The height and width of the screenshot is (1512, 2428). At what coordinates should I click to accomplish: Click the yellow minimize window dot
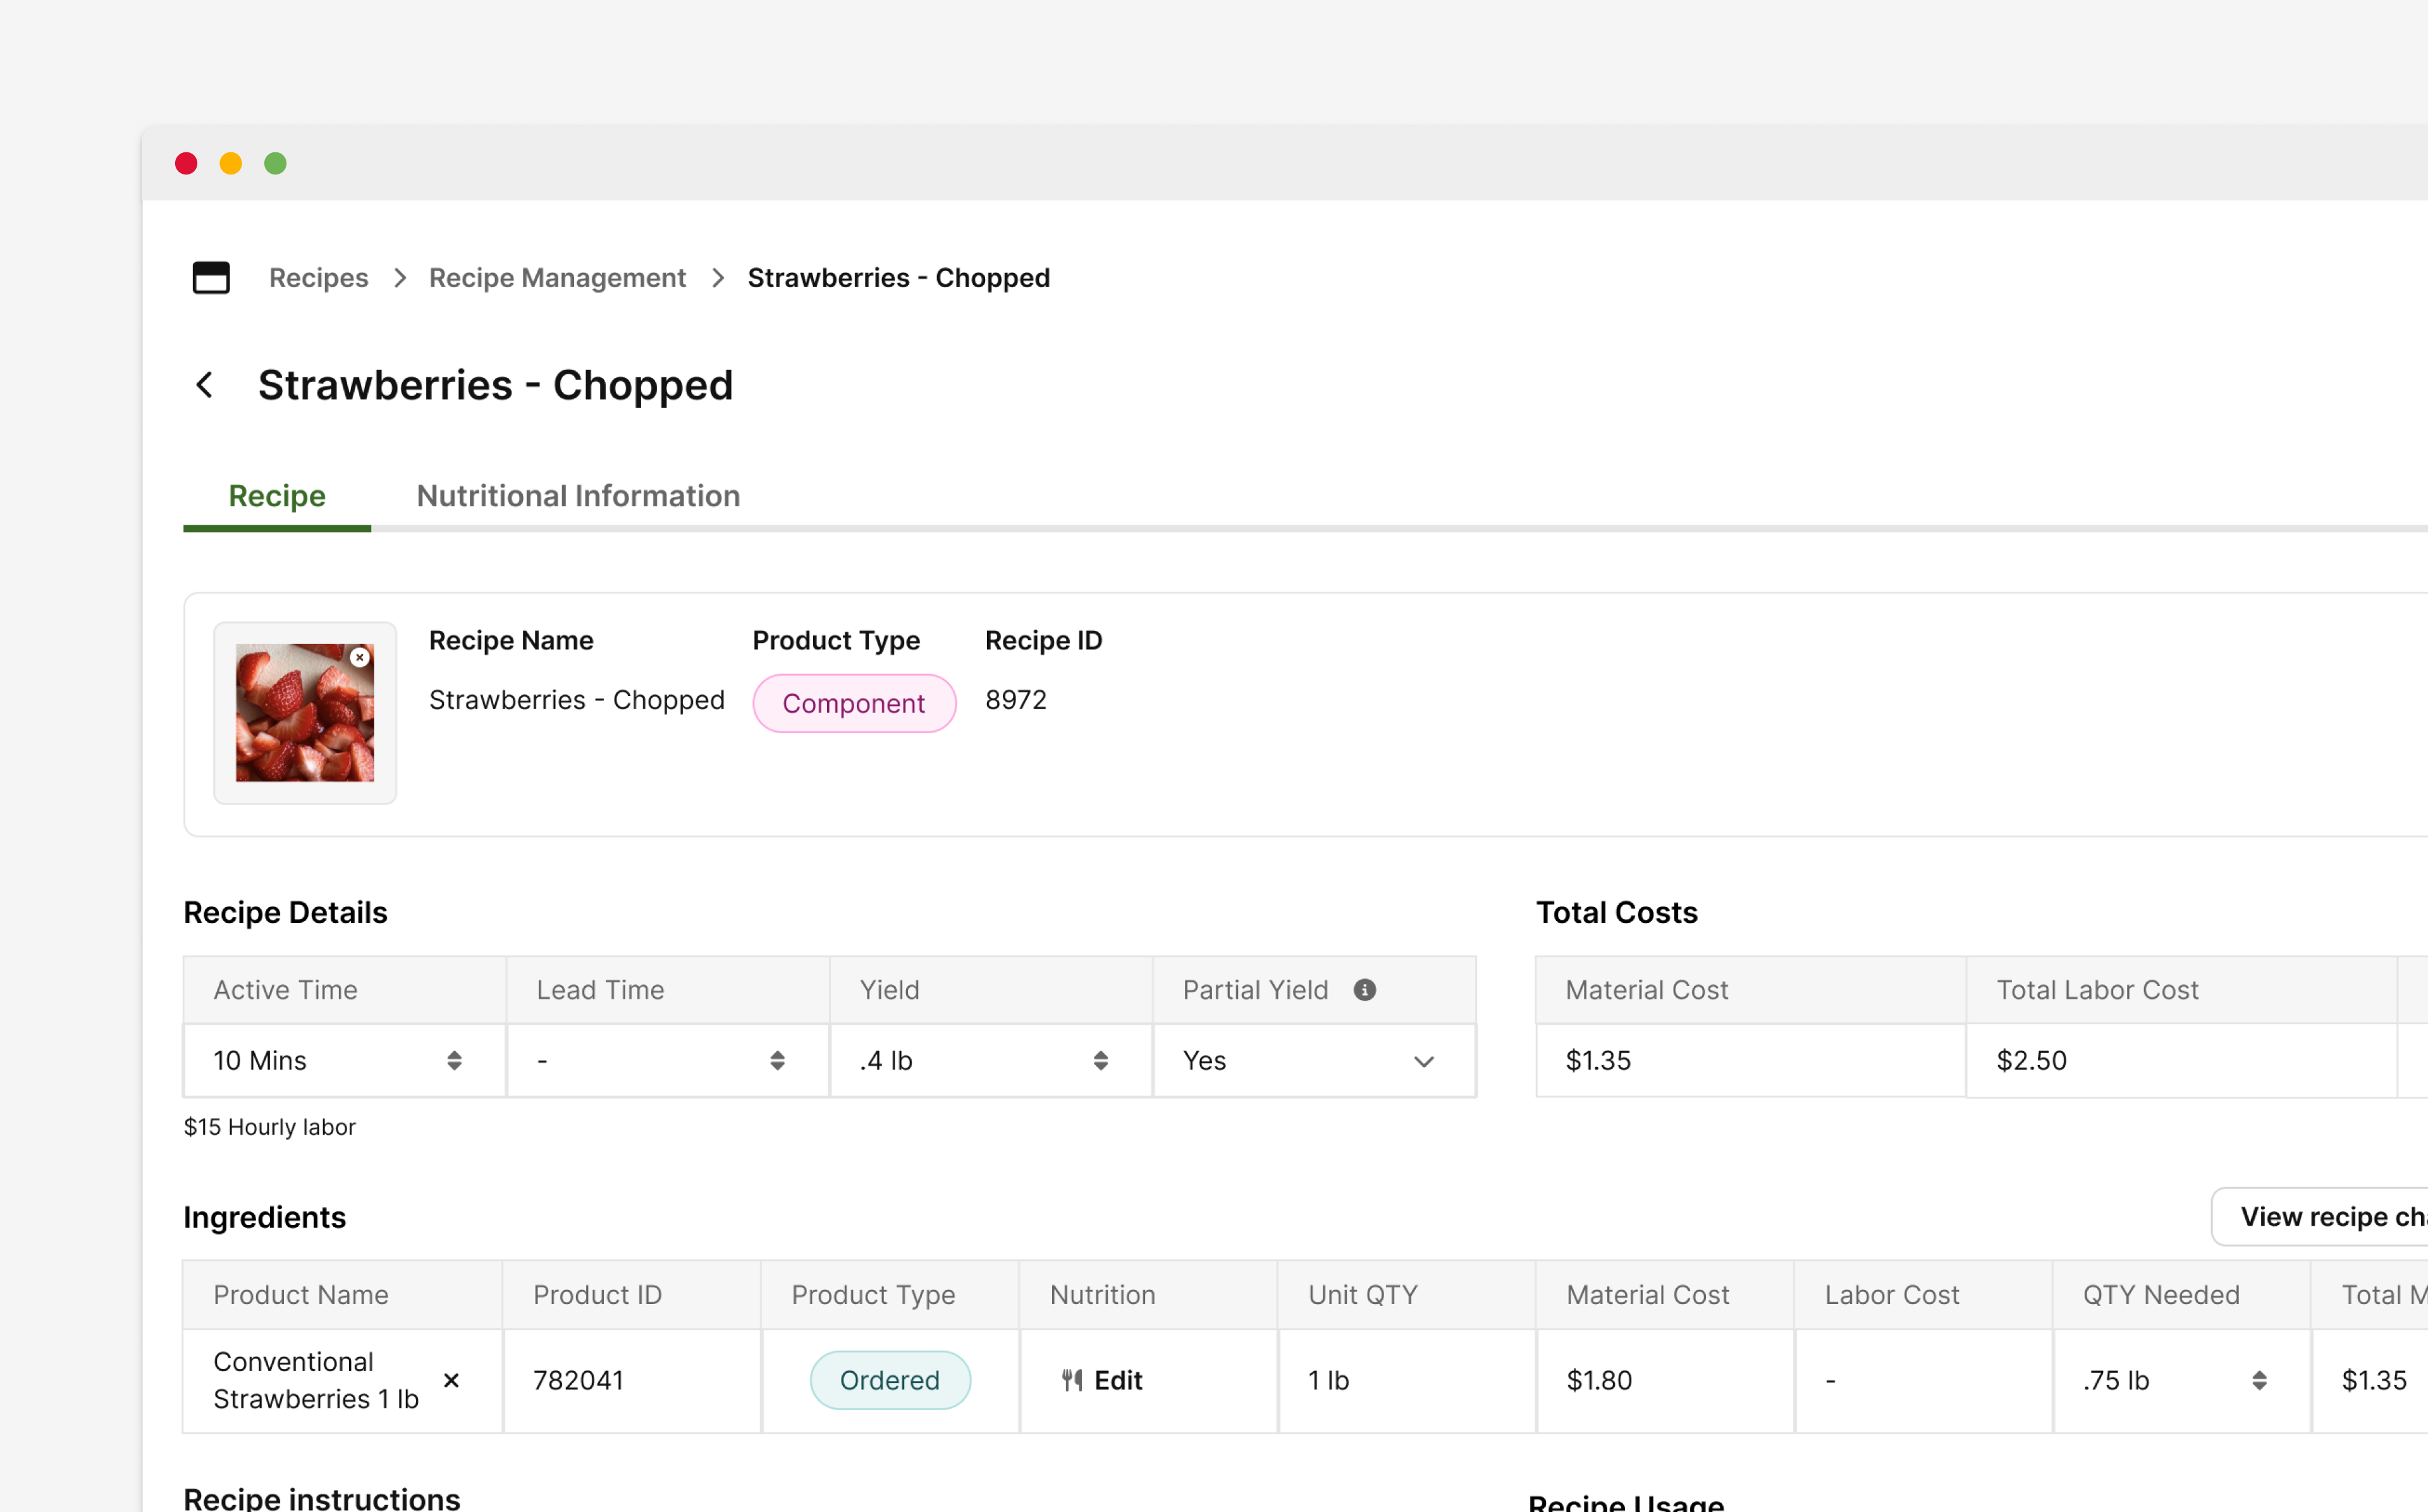(x=231, y=163)
